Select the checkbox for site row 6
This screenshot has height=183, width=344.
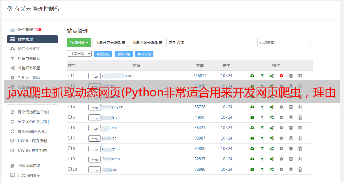click(70, 128)
